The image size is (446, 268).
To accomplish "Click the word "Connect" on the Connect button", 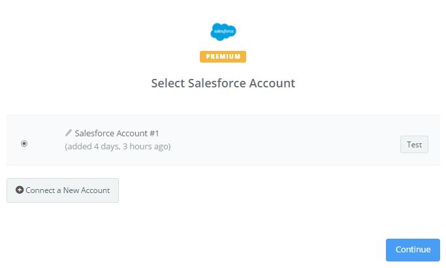I will 40,190.
